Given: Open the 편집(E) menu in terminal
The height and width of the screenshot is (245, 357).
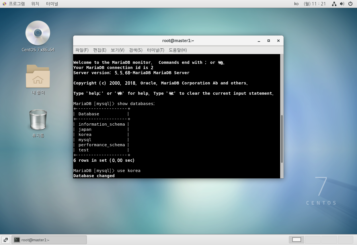Looking at the screenshot, I should [x=100, y=50].
